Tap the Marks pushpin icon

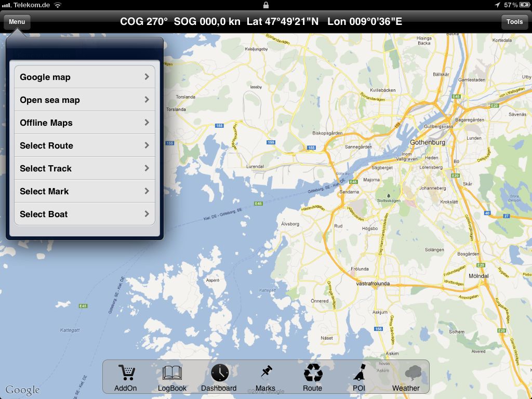pyautogui.click(x=267, y=371)
